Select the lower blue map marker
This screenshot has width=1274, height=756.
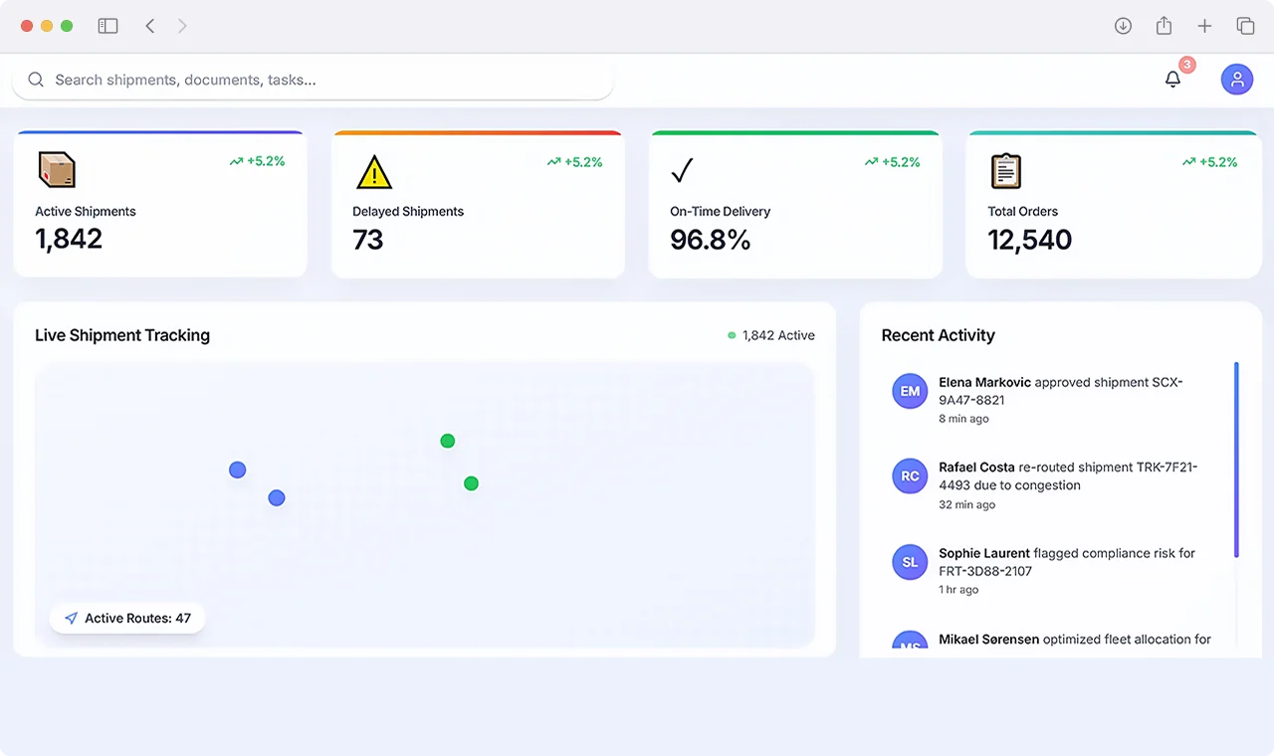pos(277,497)
